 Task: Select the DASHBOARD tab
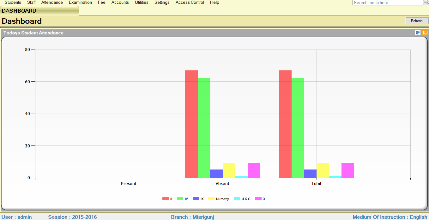click(x=19, y=11)
